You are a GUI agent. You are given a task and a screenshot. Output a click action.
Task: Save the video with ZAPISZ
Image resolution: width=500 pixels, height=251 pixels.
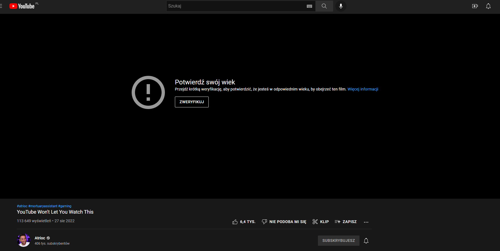point(346,222)
